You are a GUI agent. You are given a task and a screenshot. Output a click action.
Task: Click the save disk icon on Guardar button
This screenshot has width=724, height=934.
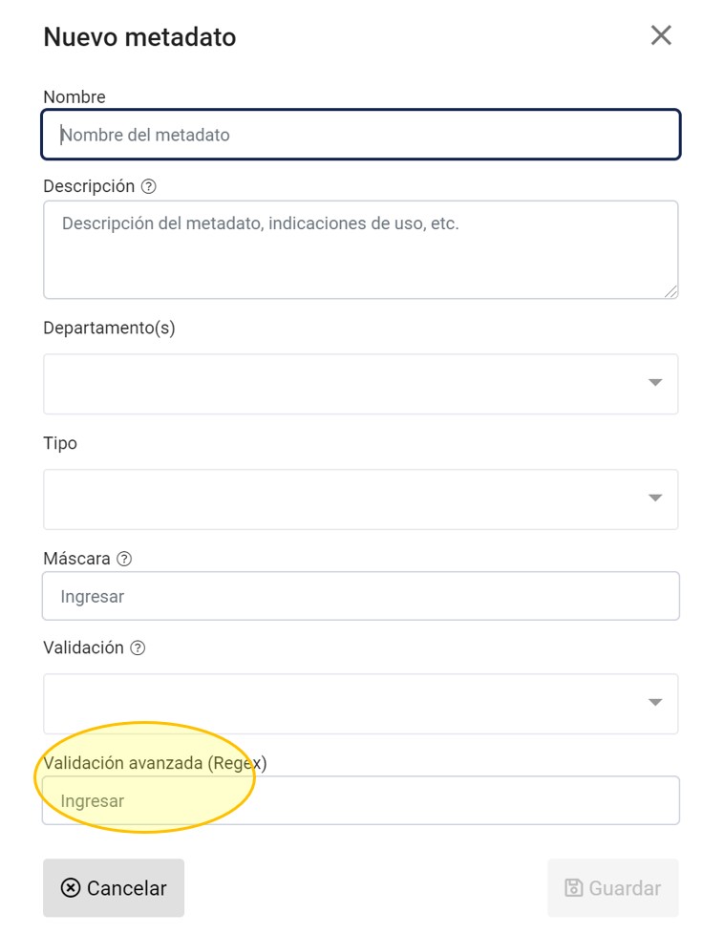click(573, 887)
